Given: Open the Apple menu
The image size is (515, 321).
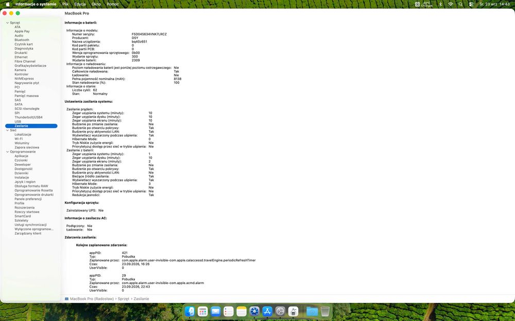Looking at the screenshot, I should pyautogui.click(x=8, y=4).
